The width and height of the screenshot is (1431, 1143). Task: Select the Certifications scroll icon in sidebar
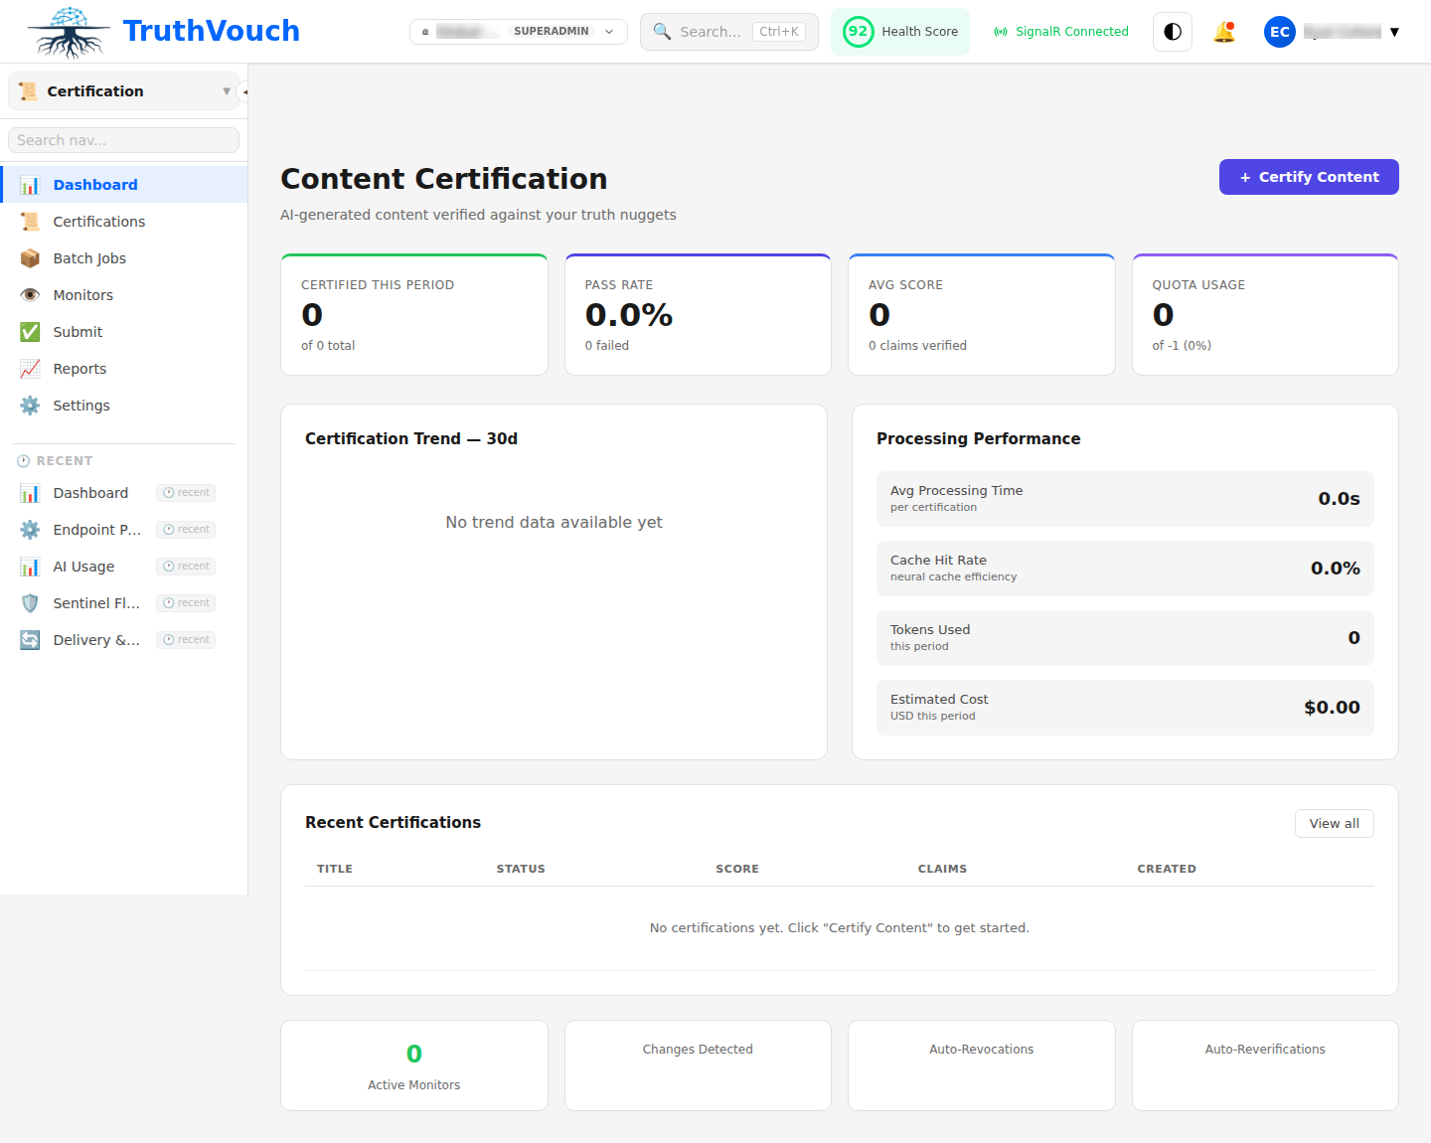tap(30, 221)
